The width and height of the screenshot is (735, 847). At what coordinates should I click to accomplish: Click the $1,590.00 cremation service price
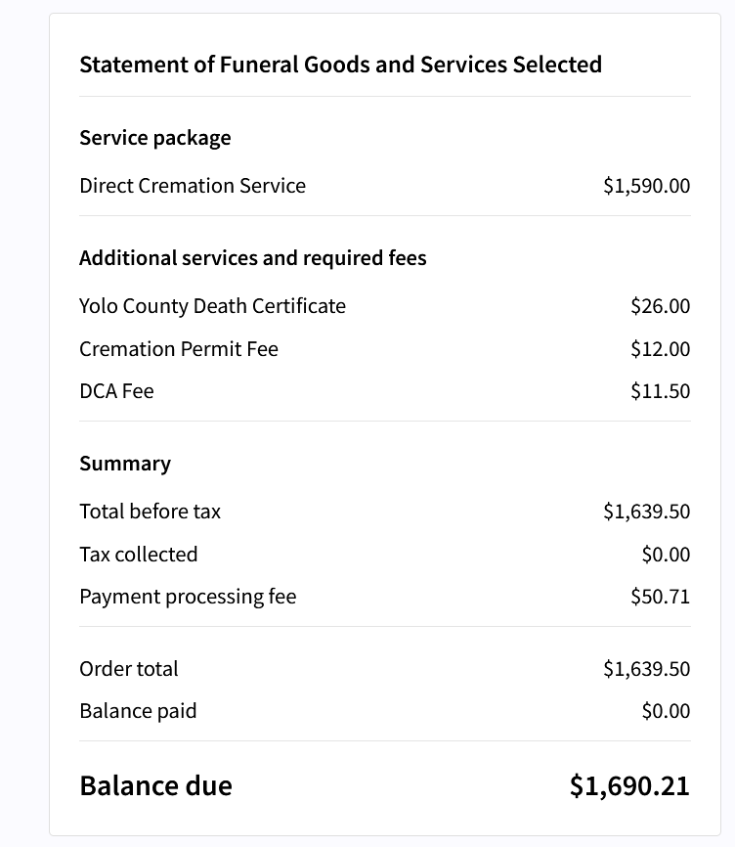(646, 186)
